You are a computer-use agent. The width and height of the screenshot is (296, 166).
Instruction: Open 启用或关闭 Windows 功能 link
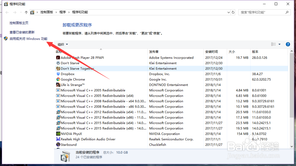point(28,39)
